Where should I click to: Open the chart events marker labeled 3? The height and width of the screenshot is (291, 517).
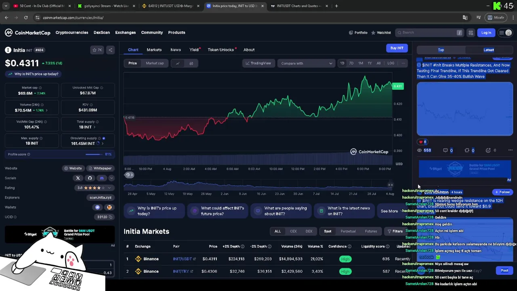129,175
